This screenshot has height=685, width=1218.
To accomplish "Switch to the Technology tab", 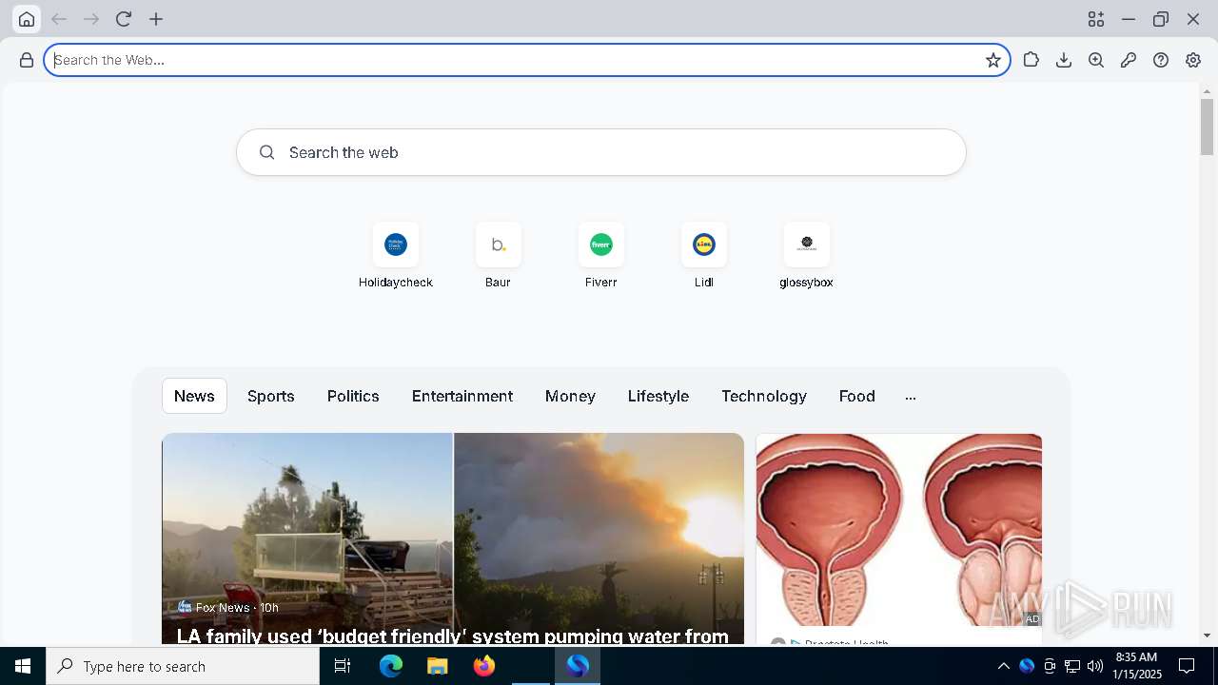I will click(764, 396).
